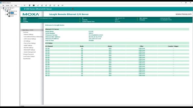Click the Filter column header
The height and width of the screenshot is (108, 193).
coord(141,46)
